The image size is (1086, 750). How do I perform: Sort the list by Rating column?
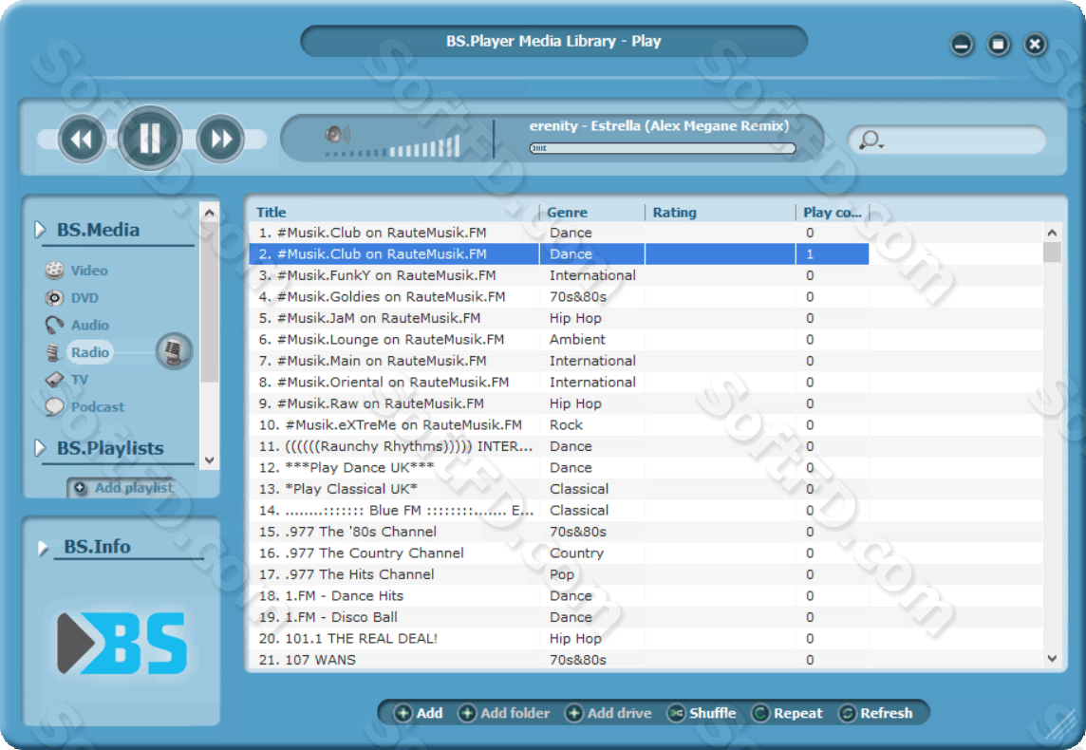(675, 213)
